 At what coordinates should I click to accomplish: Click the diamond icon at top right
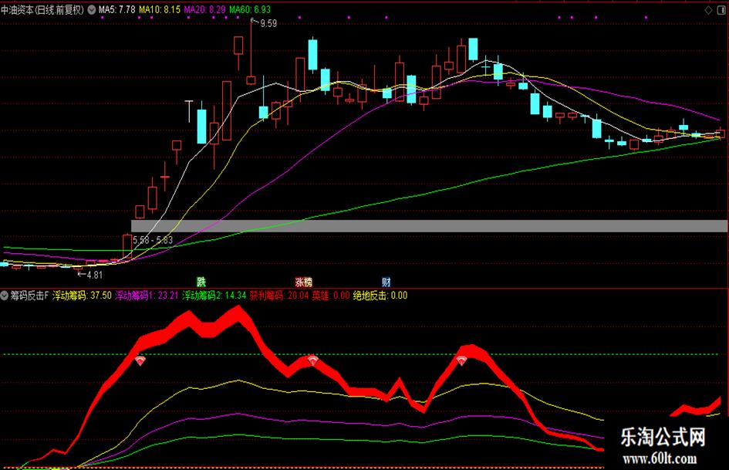coord(708,10)
